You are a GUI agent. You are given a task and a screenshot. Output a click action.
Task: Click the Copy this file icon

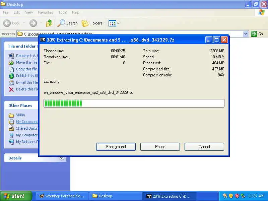11,69
